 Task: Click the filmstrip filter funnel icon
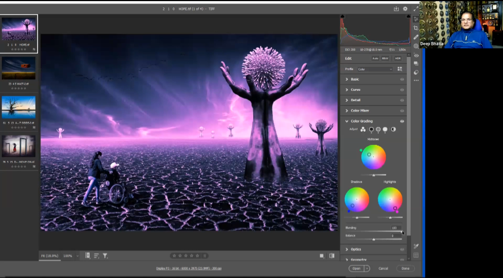(x=105, y=256)
